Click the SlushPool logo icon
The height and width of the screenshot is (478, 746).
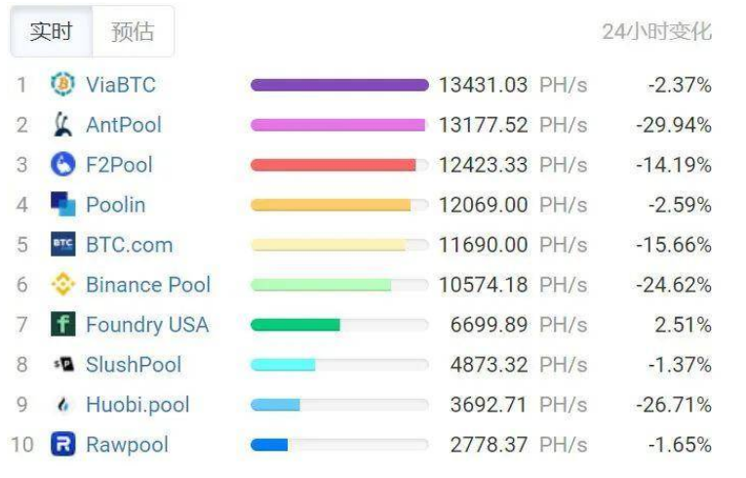click(62, 364)
